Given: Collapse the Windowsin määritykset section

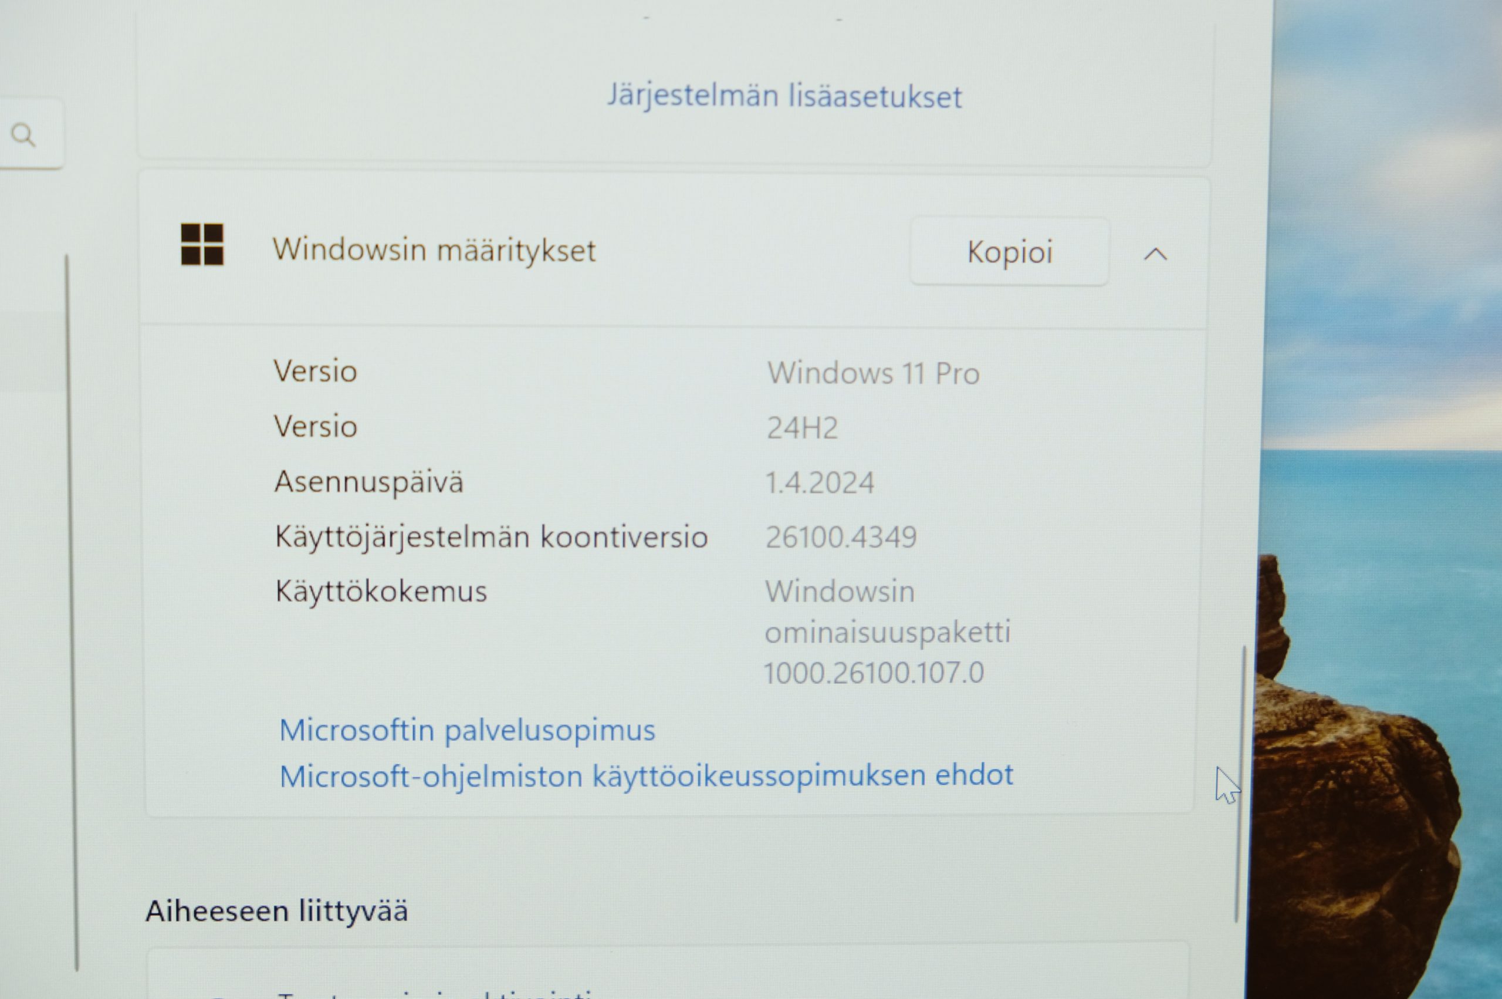Looking at the screenshot, I should (x=1155, y=254).
